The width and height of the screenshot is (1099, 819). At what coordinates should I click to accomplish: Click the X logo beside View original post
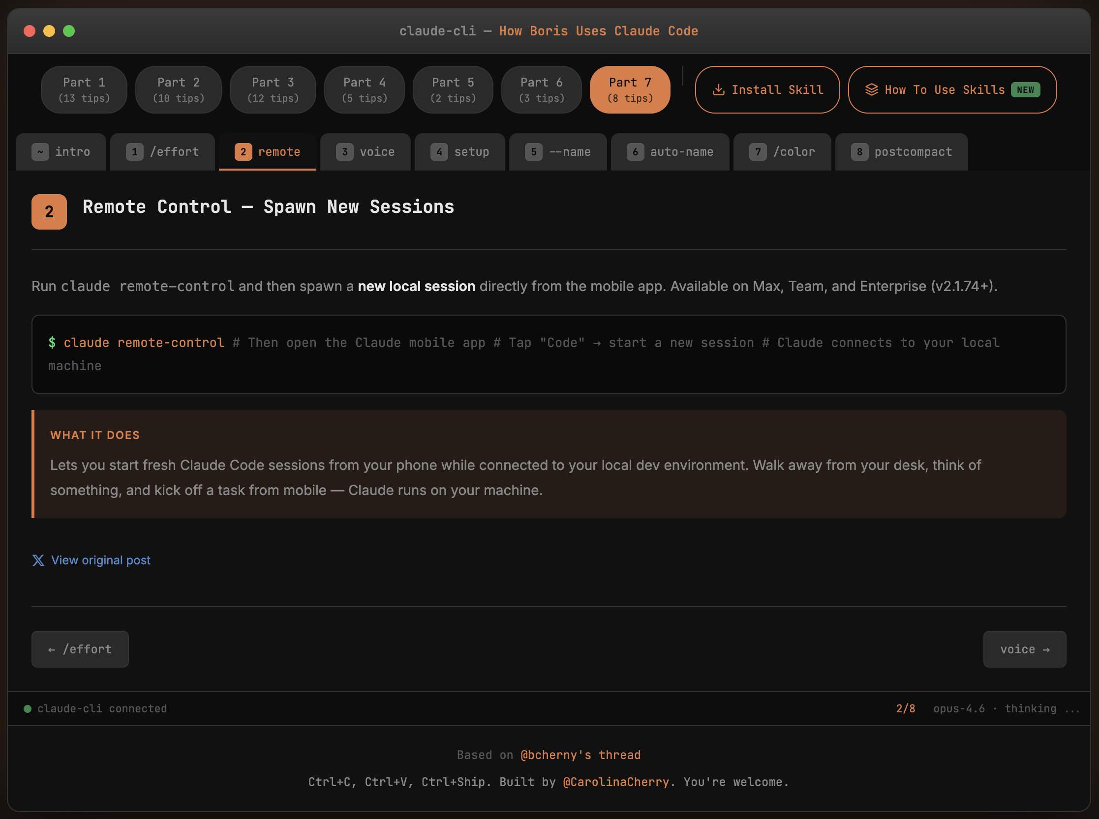click(38, 560)
